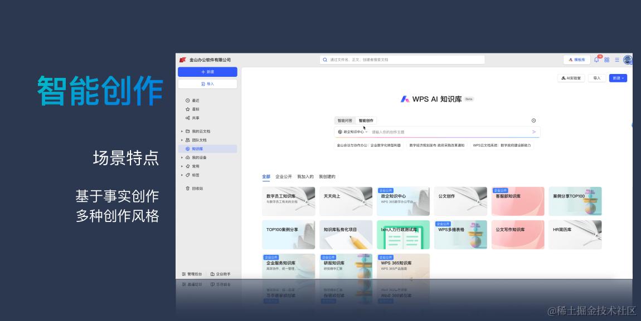
Task: Open the 政企知识中心 knowledge base dropdown
Action: pyautogui.click(x=352, y=132)
